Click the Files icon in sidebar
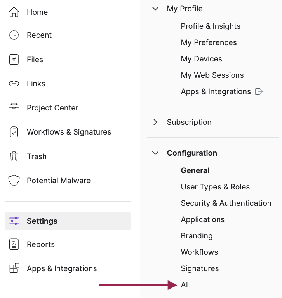 click(x=14, y=60)
